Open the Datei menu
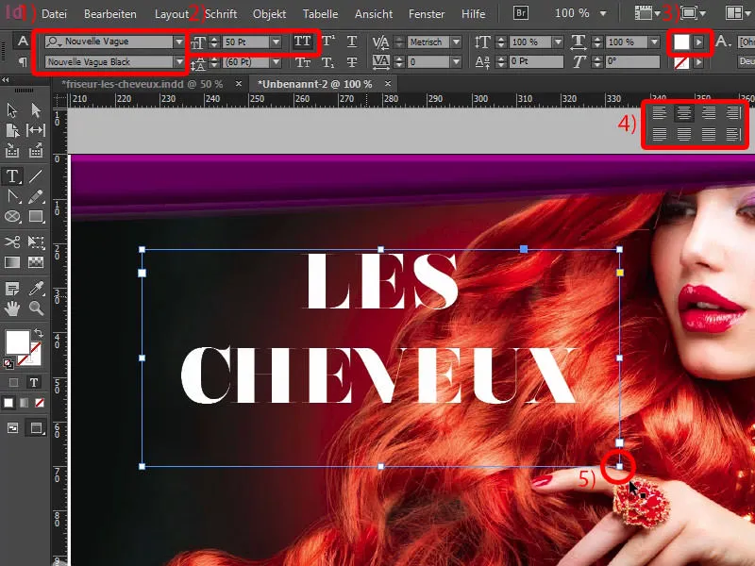755x566 pixels. click(54, 14)
